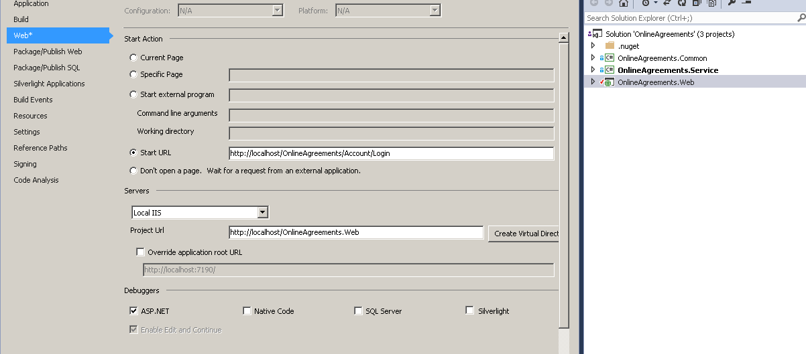Click the Collapse All icon in Solution Explorer

tap(697, 3)
